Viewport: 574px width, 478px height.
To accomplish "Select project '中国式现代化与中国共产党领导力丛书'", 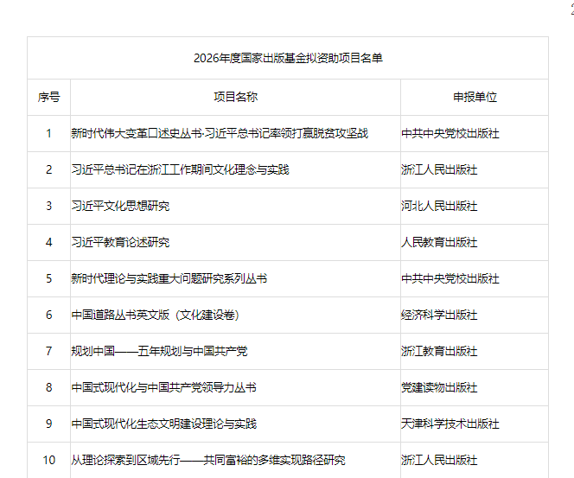I will [163, 387].
